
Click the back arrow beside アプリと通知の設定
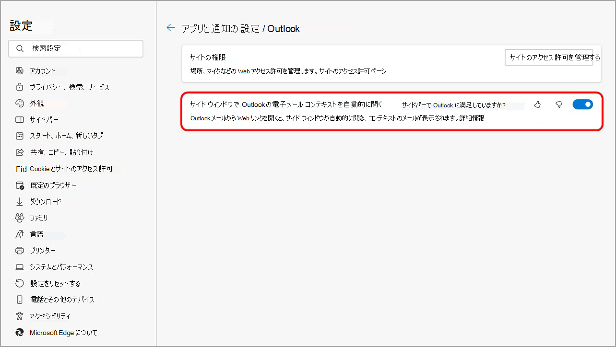[x=170, y=28]
